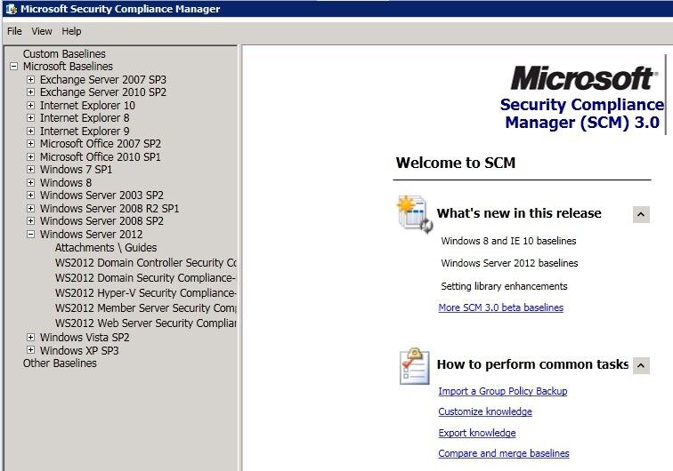Screen dimensions: 673x471
Task: Expand Windows XP SP3 node
Action: [x=30, y=350]
